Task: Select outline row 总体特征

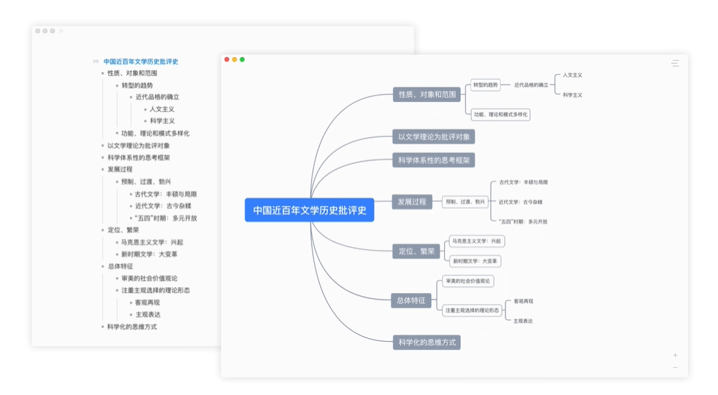Action: coord(121,266)
